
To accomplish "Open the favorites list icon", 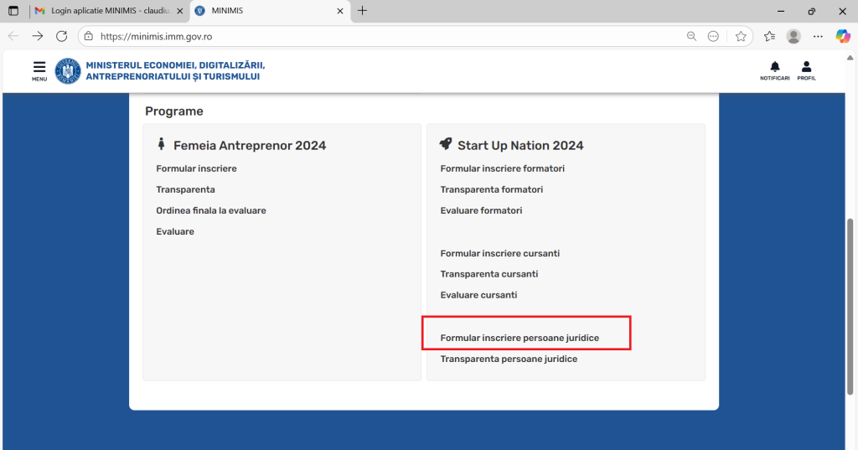I will click(x=769, y=36).
